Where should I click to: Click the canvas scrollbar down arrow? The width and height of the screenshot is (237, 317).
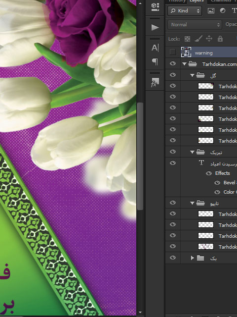(140, 313)
